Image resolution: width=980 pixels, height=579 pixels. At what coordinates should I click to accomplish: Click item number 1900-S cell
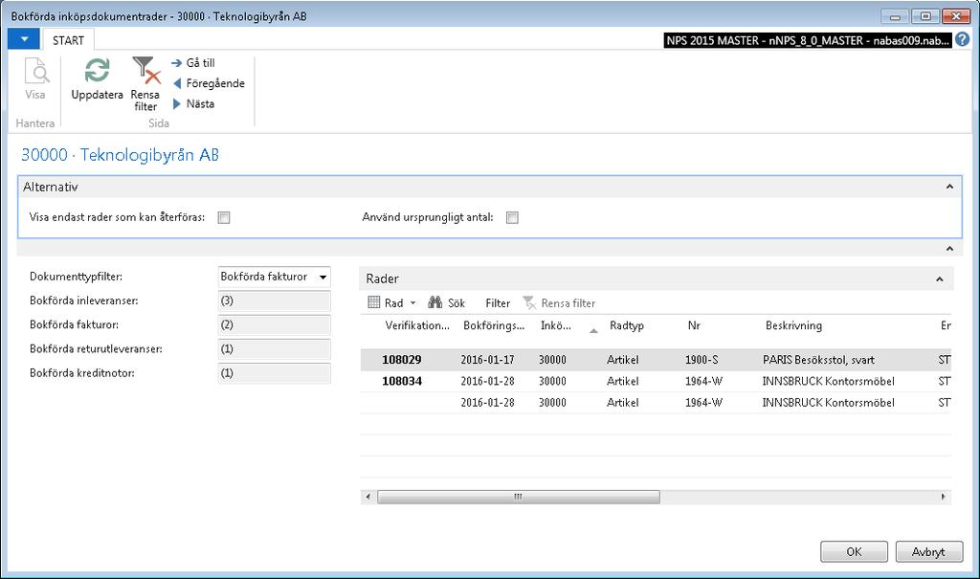click(x=702, y=360)
